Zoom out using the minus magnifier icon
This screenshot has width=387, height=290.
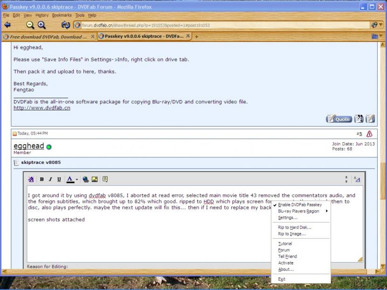click(x=30, y=25)
